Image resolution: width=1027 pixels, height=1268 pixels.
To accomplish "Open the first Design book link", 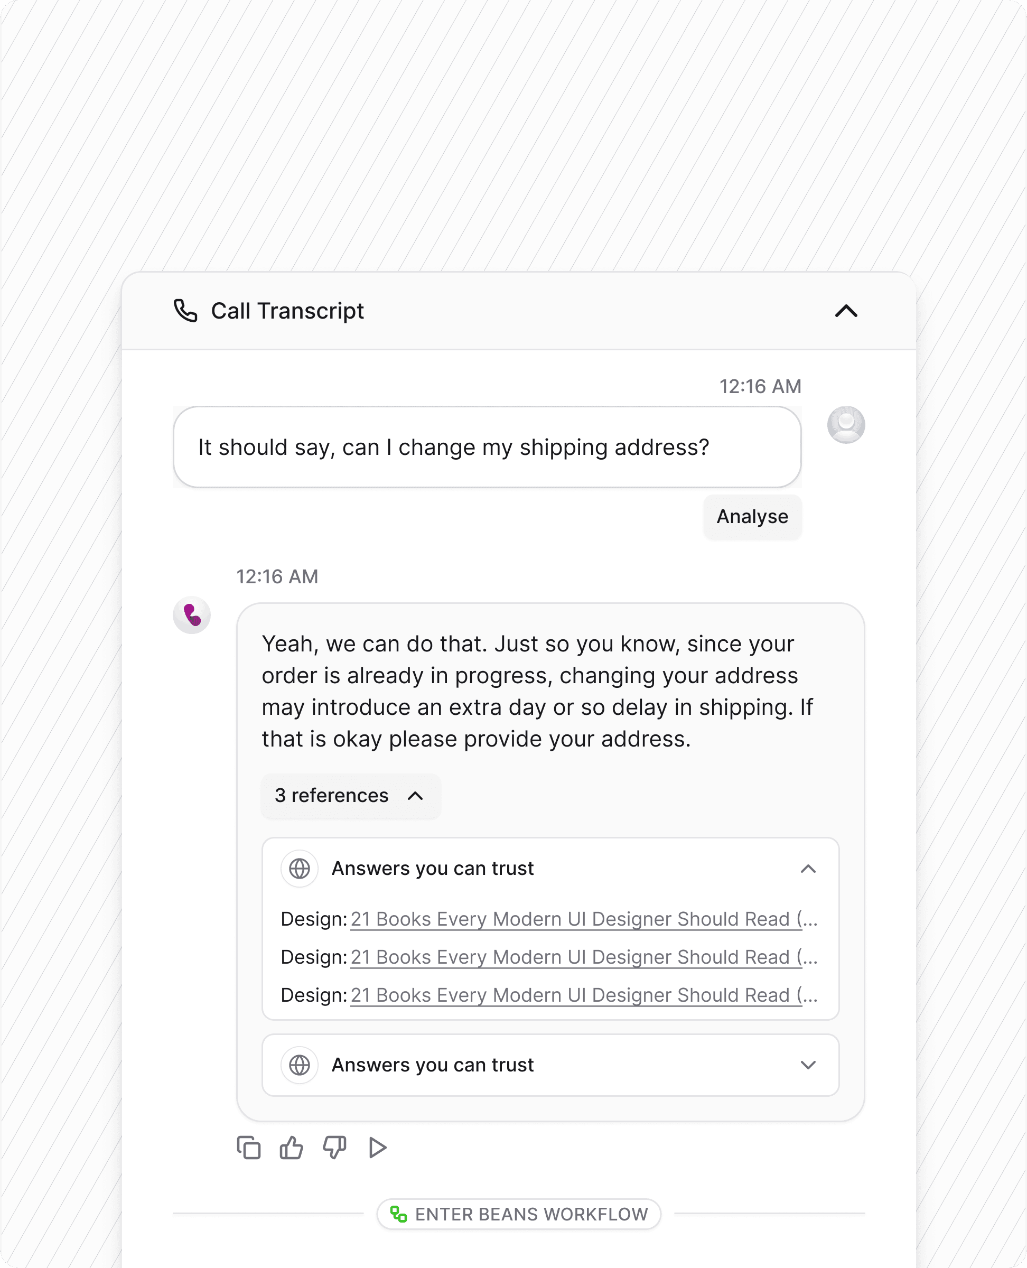I will pyautogui.click(x=583, y=919).
